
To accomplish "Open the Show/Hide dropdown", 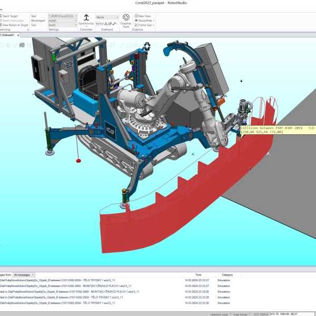I will tap(144, 21).
